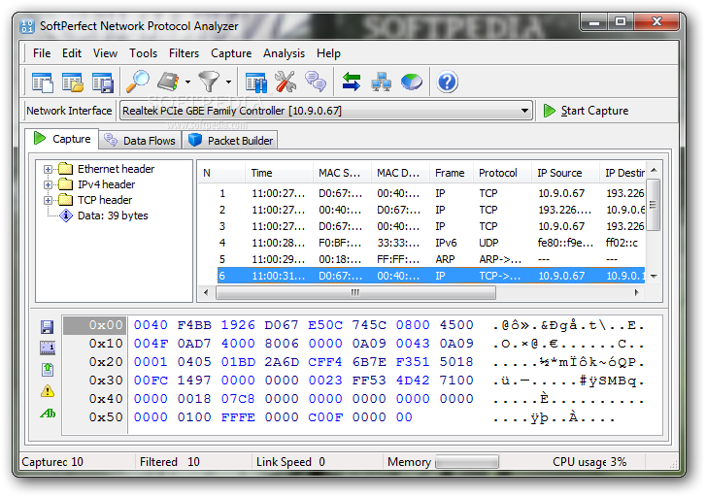This screenshot has height=497, width=706.
Task: Click the green Ab text mode icon
Action: [x=48, y=413]
